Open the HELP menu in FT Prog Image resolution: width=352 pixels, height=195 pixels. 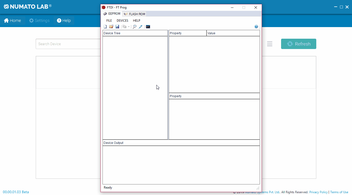point(136,21)
